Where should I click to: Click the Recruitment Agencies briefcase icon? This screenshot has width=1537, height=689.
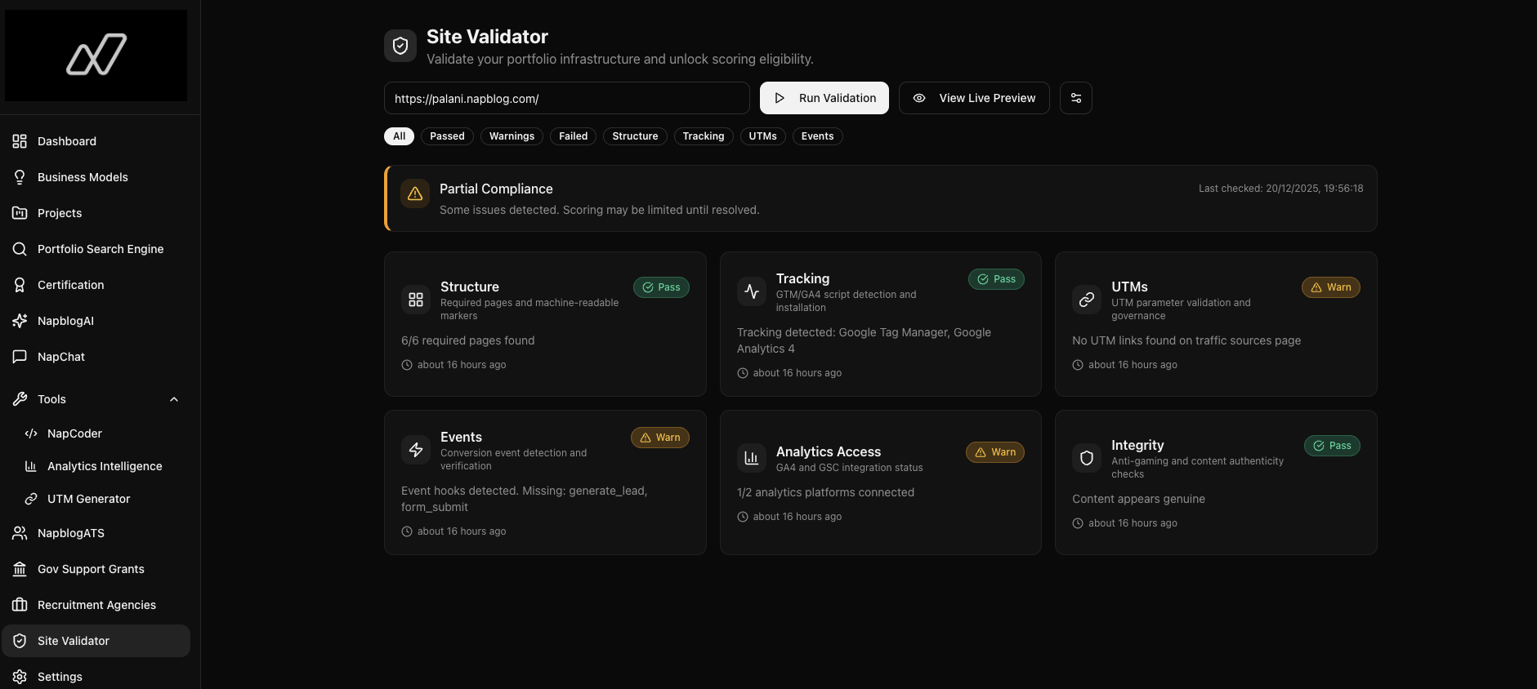click(x=20, y=605)
